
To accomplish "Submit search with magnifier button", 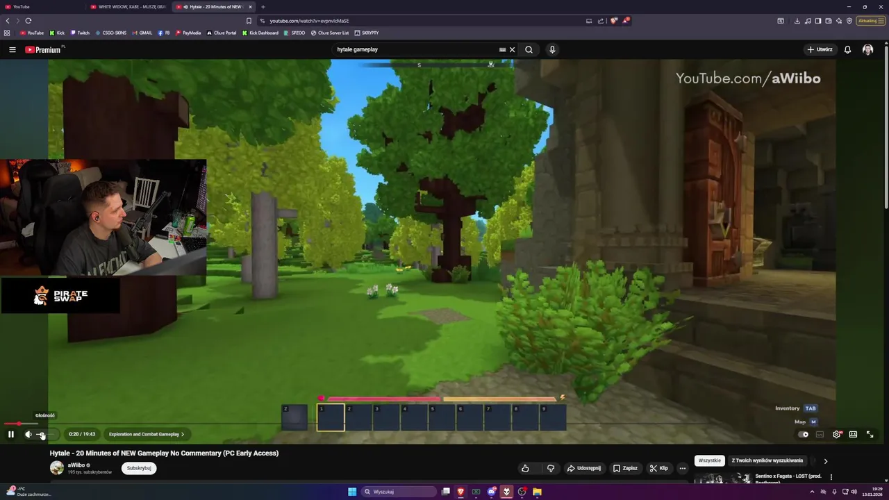I will click(529, 49).
